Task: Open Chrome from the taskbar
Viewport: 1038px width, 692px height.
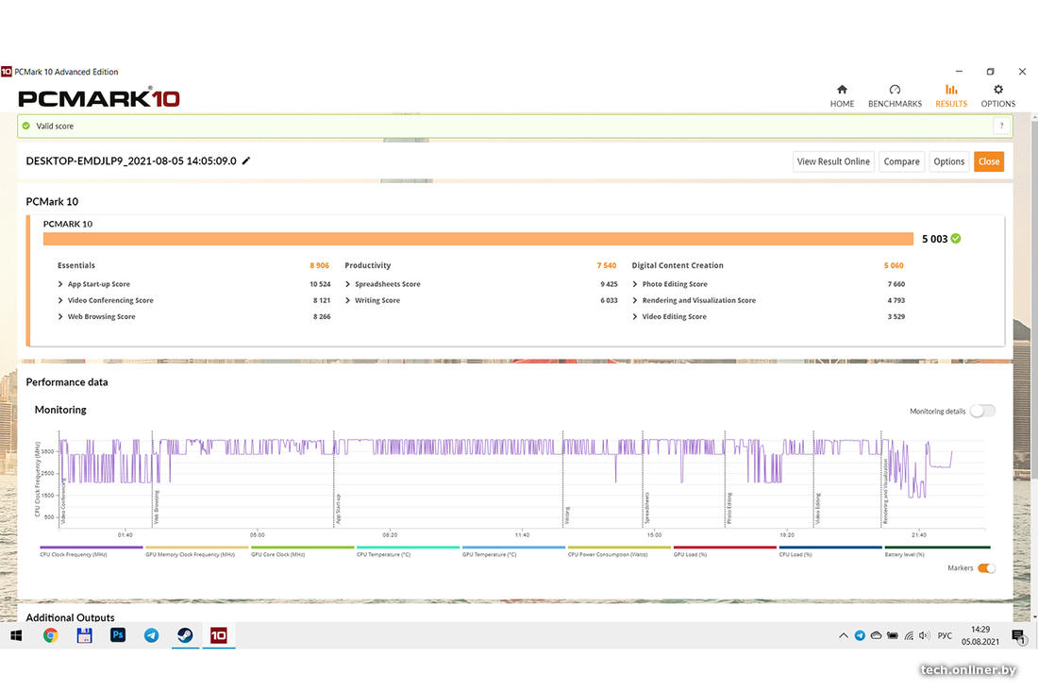Action: coord(51,635)
